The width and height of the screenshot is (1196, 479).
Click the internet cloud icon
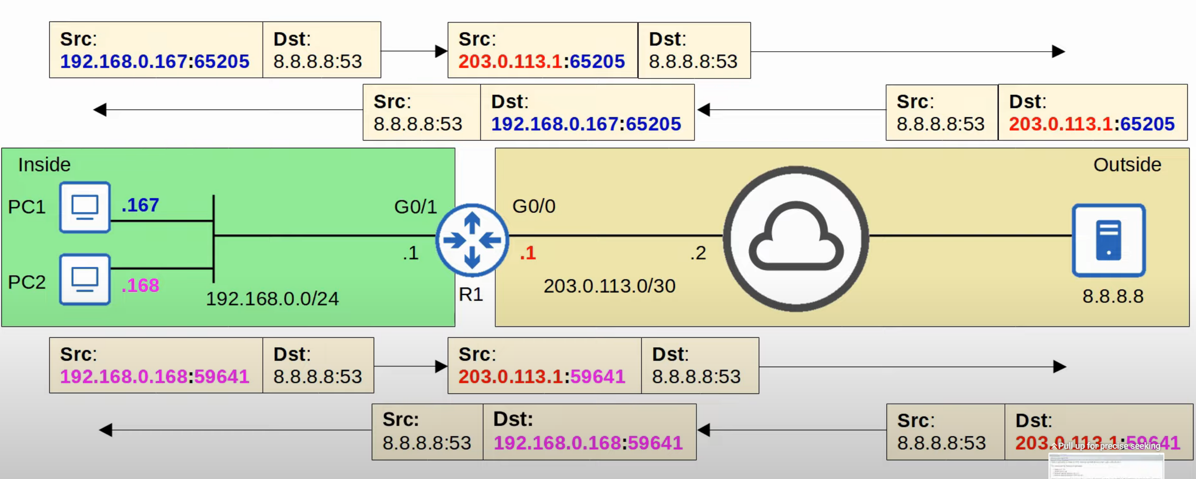tap(796, 238)
